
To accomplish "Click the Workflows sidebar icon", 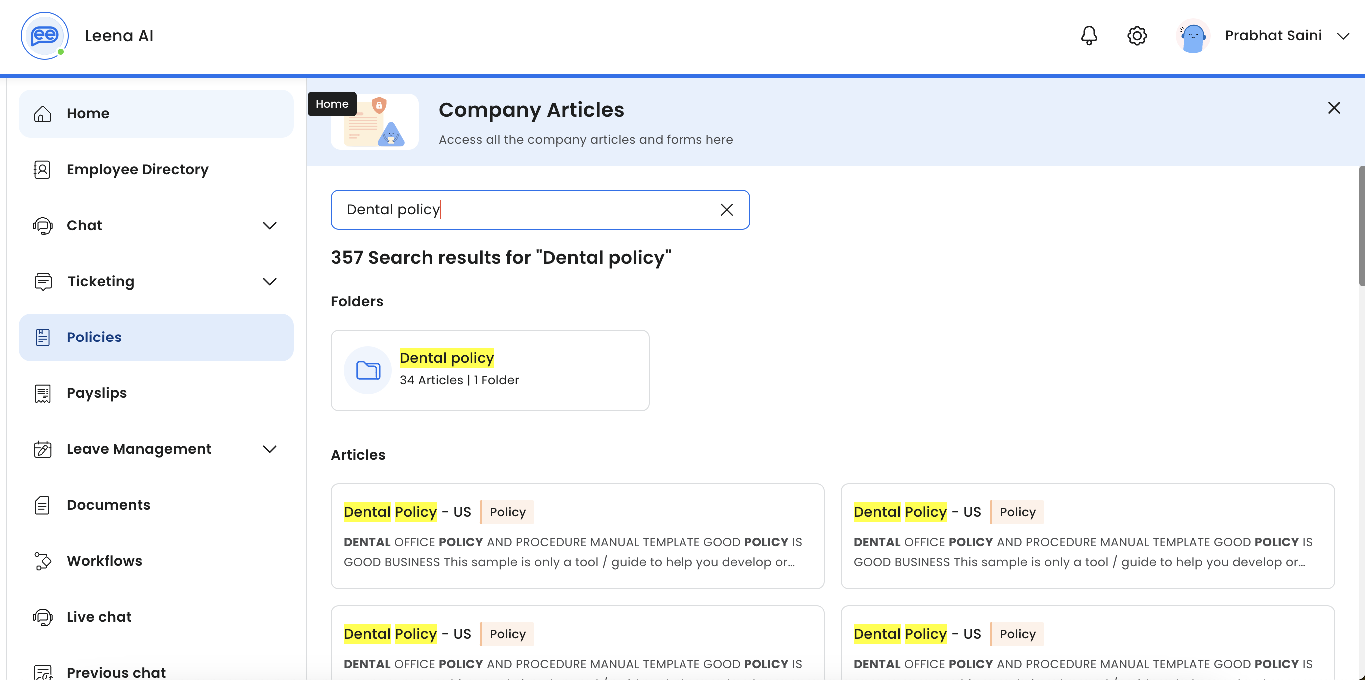I will [42, 561].
